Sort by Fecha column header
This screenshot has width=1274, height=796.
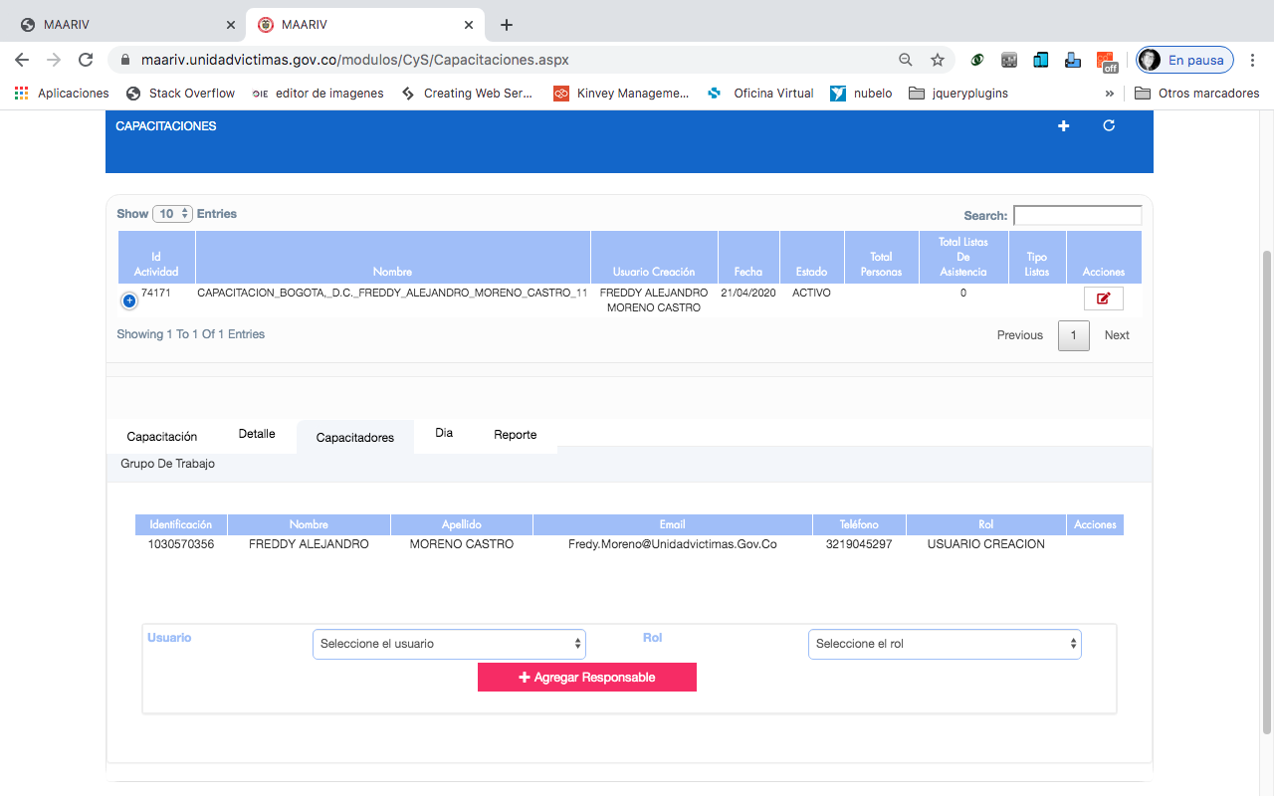pyautogui.click(x=748, y=257)
